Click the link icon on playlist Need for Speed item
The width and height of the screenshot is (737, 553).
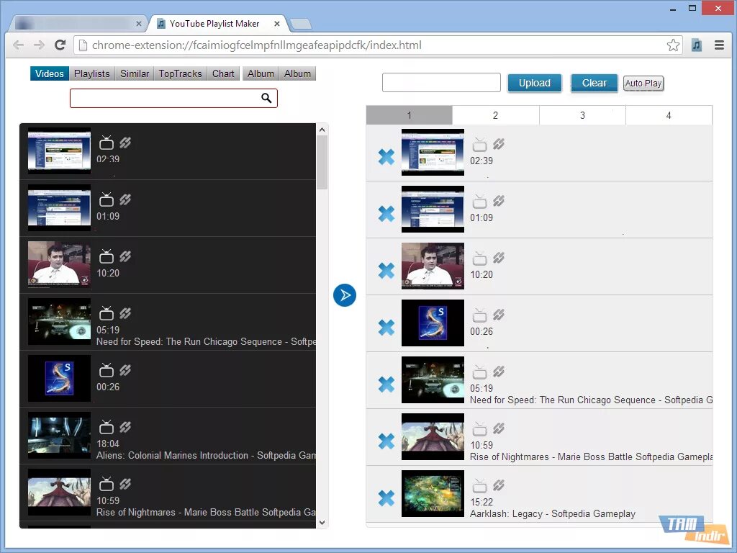[x=499, y=372]
